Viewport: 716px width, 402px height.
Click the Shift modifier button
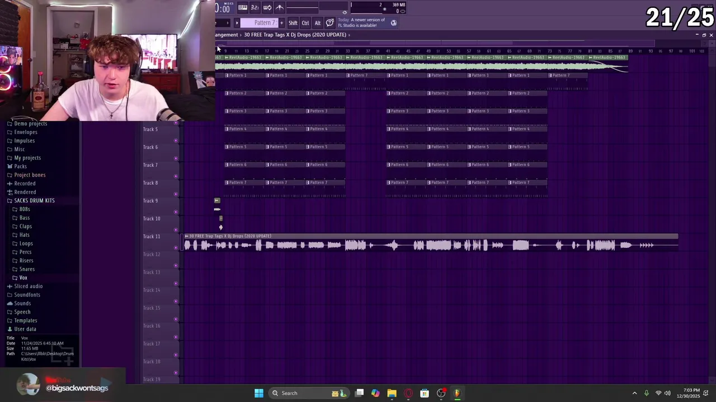point(293,23)
